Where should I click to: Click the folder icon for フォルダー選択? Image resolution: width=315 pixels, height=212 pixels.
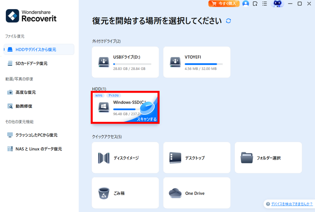(247, 158)
